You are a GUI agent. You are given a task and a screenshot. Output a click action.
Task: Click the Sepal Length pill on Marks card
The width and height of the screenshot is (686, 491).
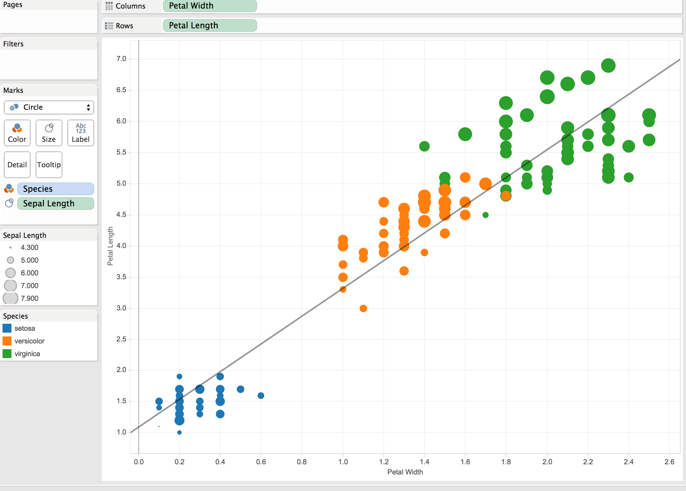[55, 204]
